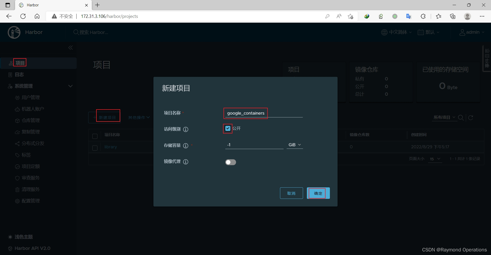Enable the 镜像代理 proxy cache switch
This screenshot has height=255, width=491.
coord(230,162)
